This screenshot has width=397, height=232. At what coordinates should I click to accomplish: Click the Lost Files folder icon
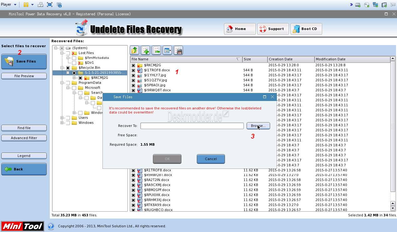coord(74,53)
